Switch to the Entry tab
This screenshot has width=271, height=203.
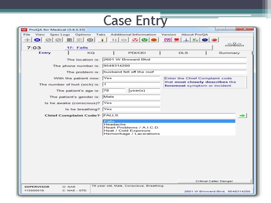click(x=44, y=53)
